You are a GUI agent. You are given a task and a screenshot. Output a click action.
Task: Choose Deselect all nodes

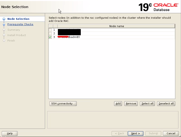[166, 103]
